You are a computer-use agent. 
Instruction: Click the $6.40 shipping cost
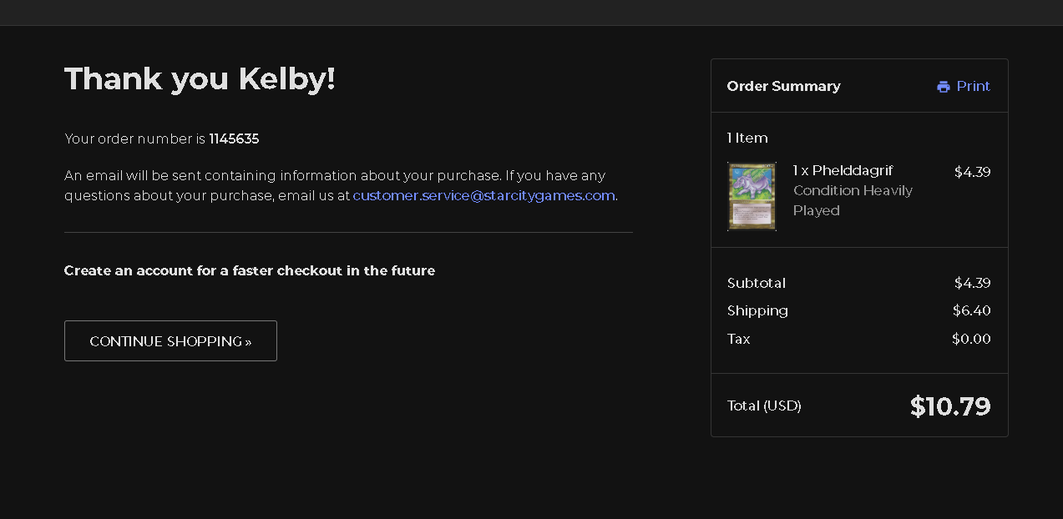pos(971,310)
